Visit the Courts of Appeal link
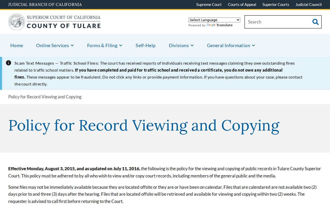330x206 pixels. click(x=242, y=4)
